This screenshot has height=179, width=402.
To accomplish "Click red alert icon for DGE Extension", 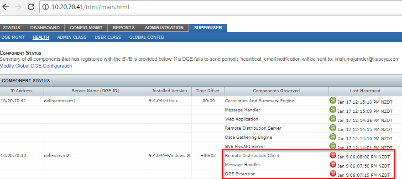I will pyautogui.click(x=333, y=174).
